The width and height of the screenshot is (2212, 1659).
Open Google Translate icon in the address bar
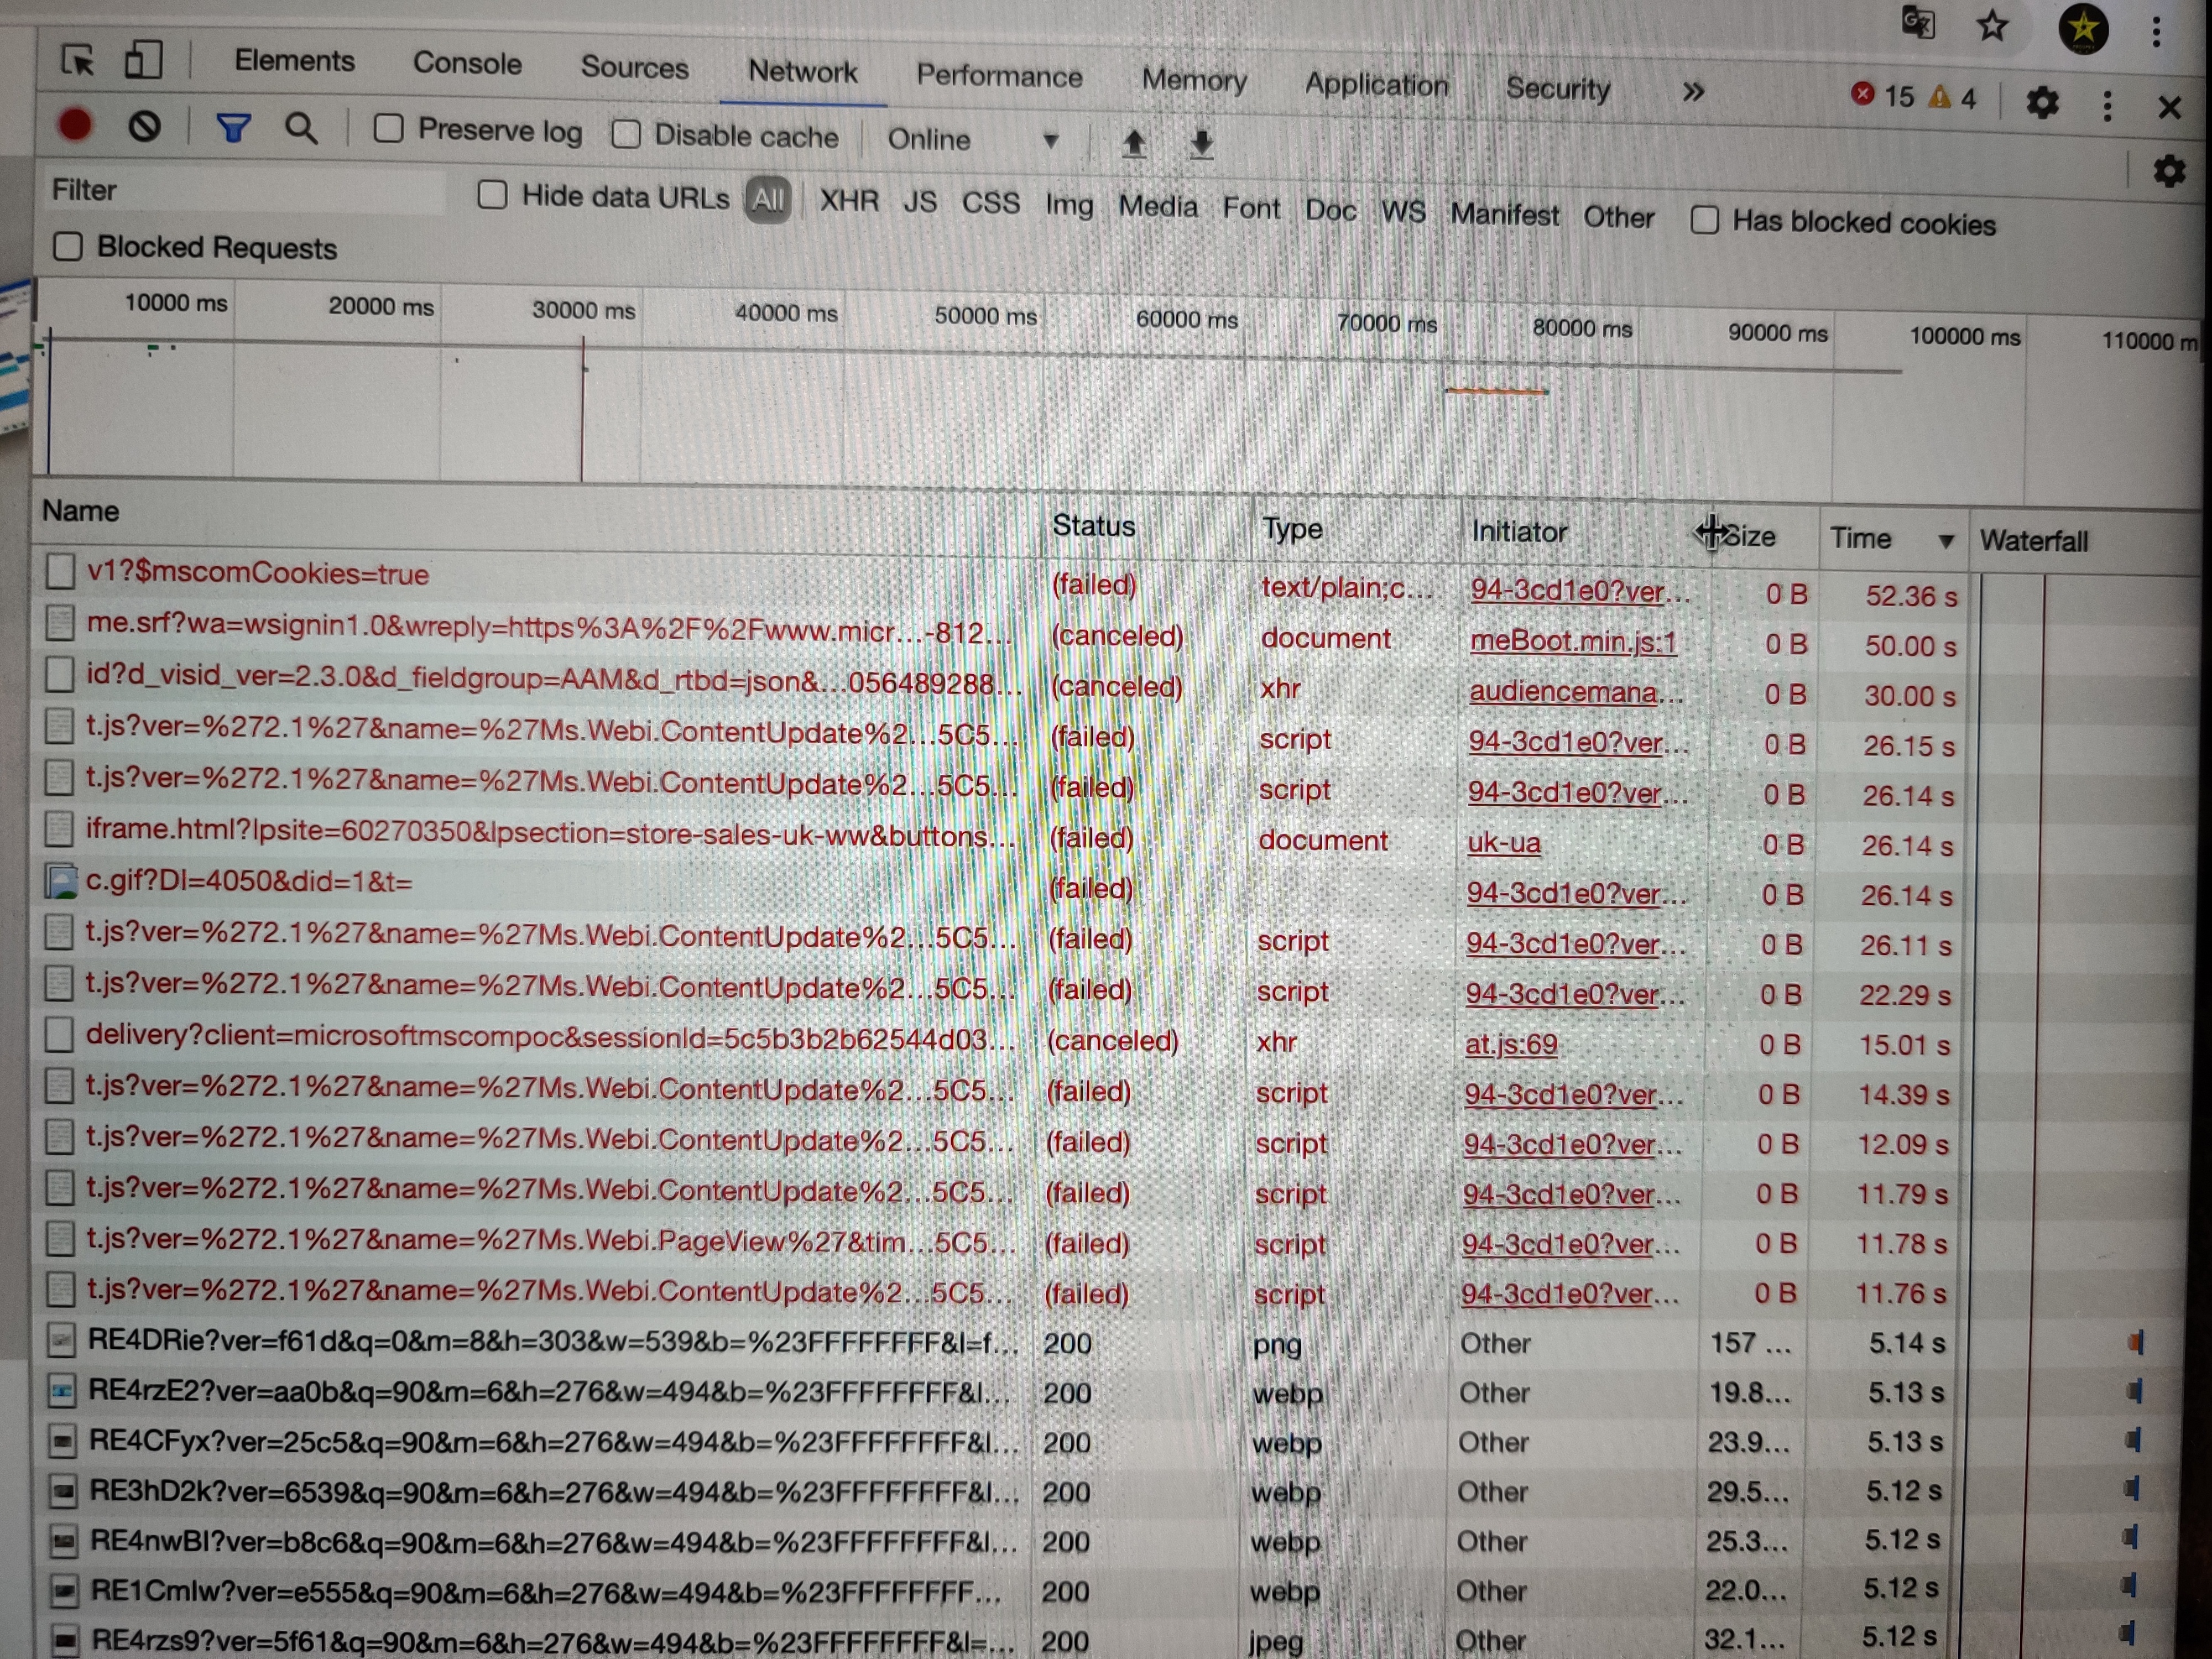(1917, 22)
